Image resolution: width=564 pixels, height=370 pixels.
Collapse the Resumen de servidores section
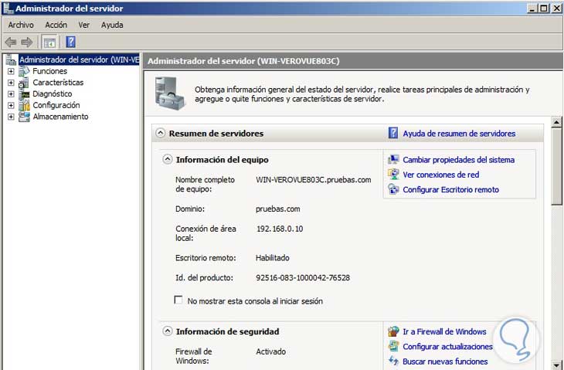[161, 133]
